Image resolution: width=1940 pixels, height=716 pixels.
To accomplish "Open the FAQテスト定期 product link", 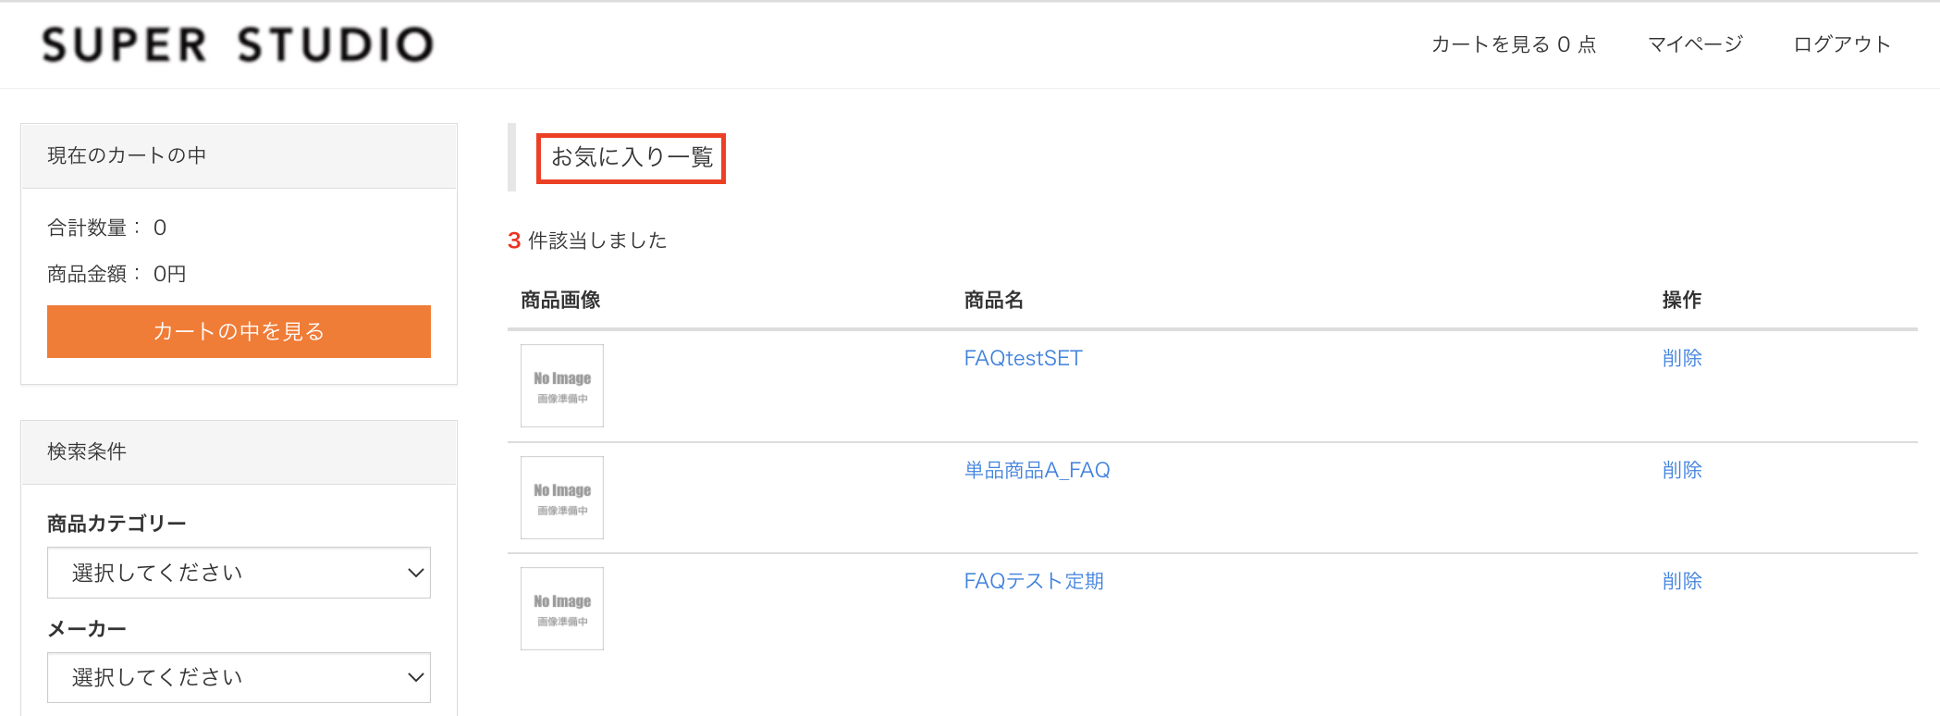I will click(1034, 581).
